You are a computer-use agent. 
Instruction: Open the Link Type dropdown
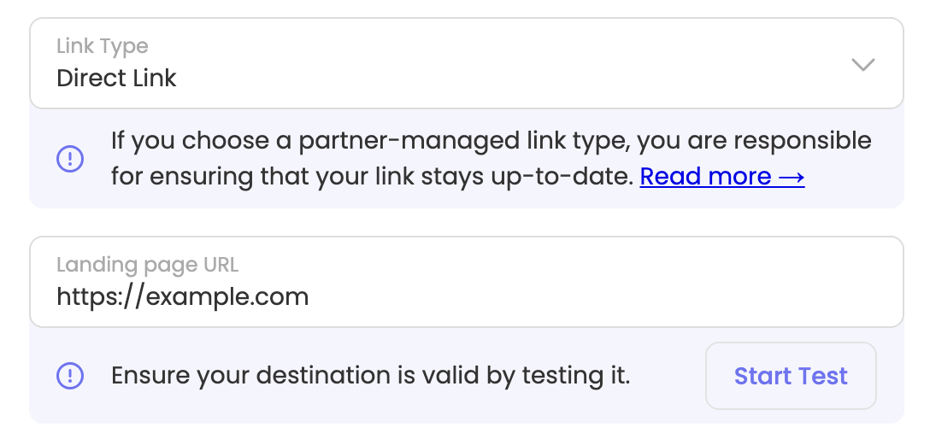click(466, 64)
